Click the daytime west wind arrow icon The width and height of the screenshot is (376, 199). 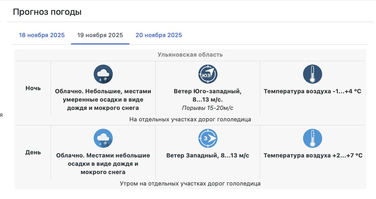[208, 138]
